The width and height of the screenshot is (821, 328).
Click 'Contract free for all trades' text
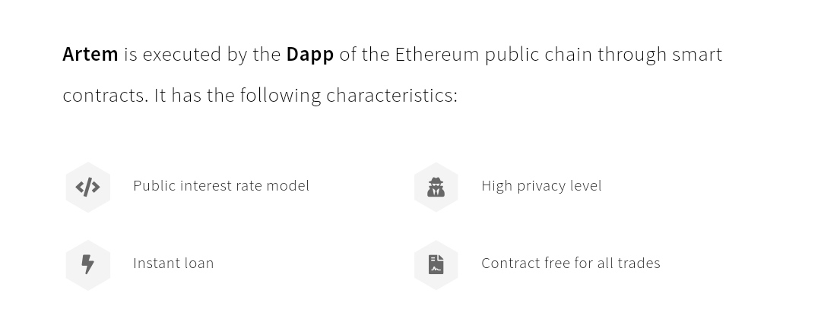point(570,263)
